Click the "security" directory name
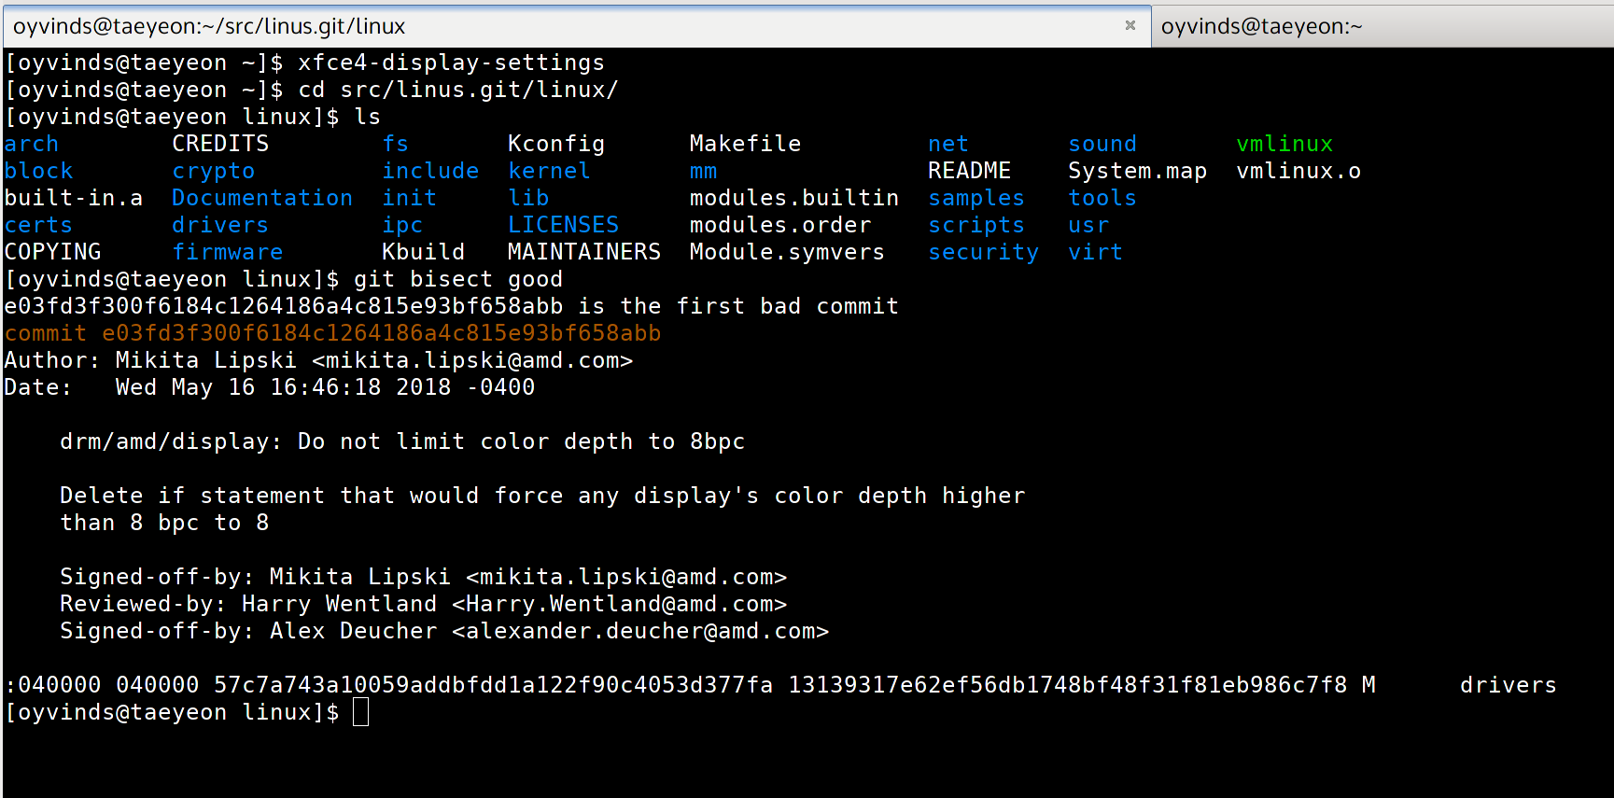Viewport: 1614px width, 798px height. pyautogui.click(x=983, y=253)
